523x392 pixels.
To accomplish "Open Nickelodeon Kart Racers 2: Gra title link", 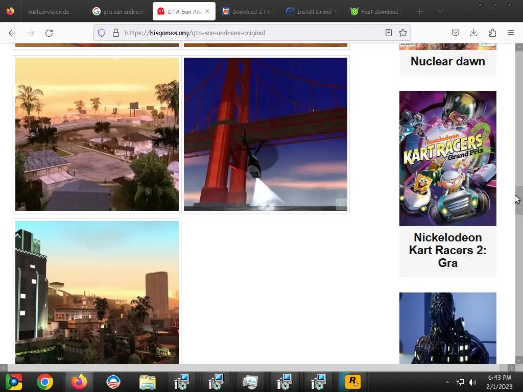I will pos(447,250).
